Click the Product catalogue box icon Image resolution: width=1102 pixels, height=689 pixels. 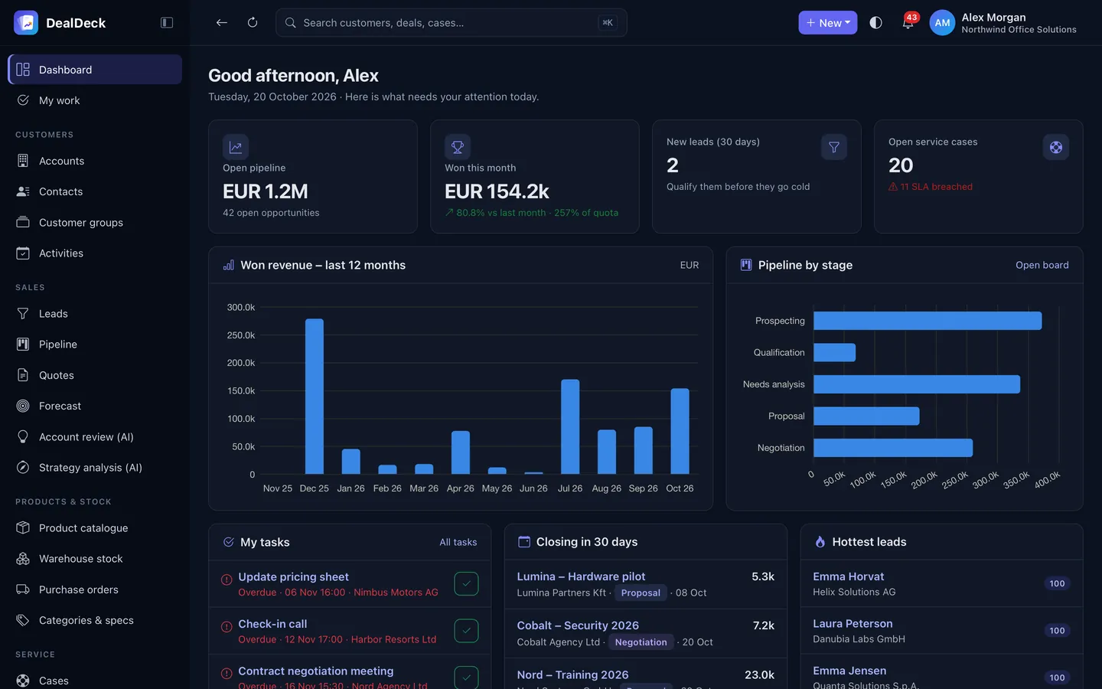(x=23, y=528)
